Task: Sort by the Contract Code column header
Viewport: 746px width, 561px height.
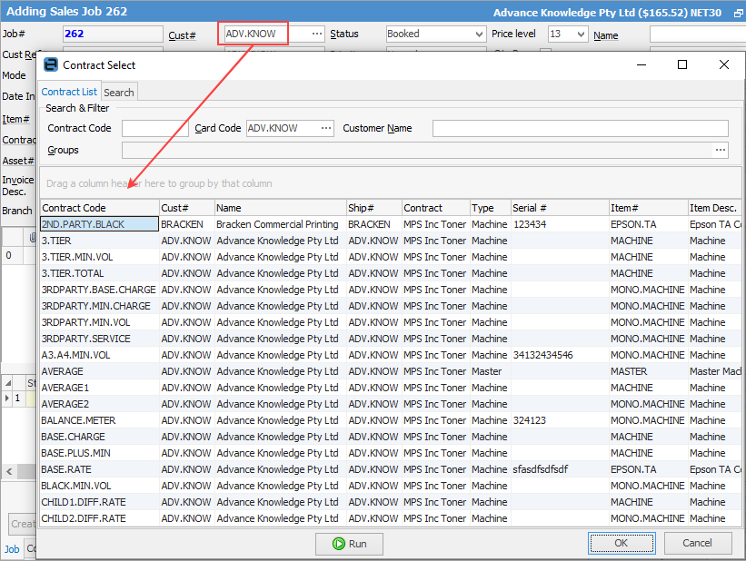Action: click(x=99, y=208)
